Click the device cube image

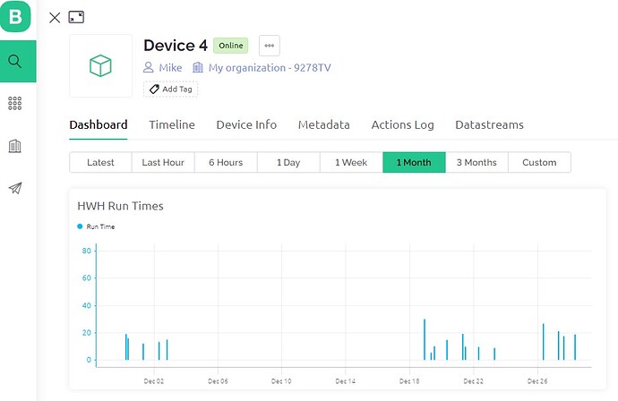[100, 65]
